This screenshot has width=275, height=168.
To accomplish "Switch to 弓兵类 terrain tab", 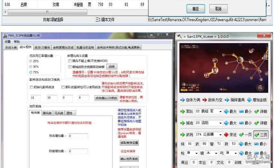I will pos(59,113).
